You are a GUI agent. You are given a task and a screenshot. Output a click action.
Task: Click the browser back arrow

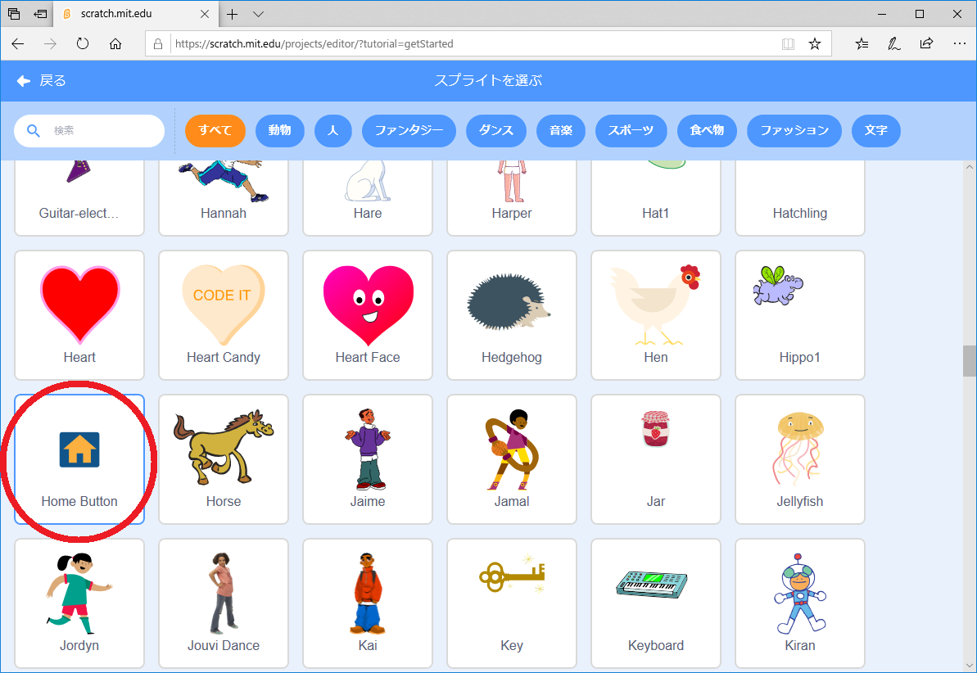18,43
